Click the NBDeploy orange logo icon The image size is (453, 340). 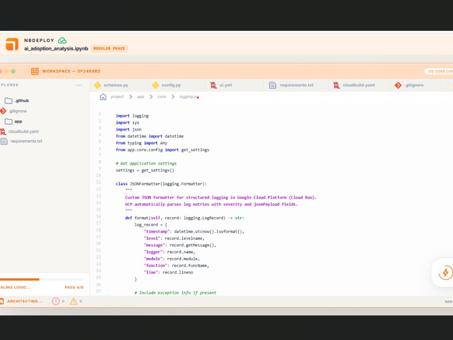(x=12, y=44)
